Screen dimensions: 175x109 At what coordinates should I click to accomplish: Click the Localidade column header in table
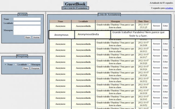(83, 21)
